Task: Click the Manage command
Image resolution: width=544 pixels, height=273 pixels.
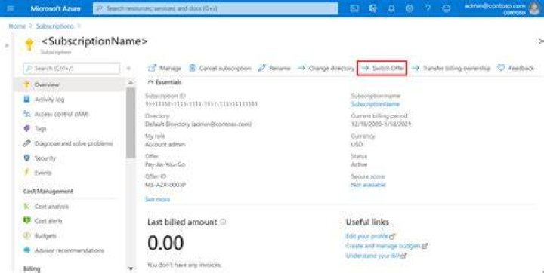Action: click(165, 68)
